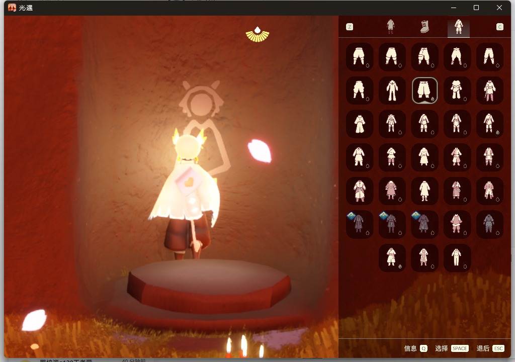Screen dimensions: 515x362
Task: Click the glowing petal in the grass corner
Action: point(34,320)
